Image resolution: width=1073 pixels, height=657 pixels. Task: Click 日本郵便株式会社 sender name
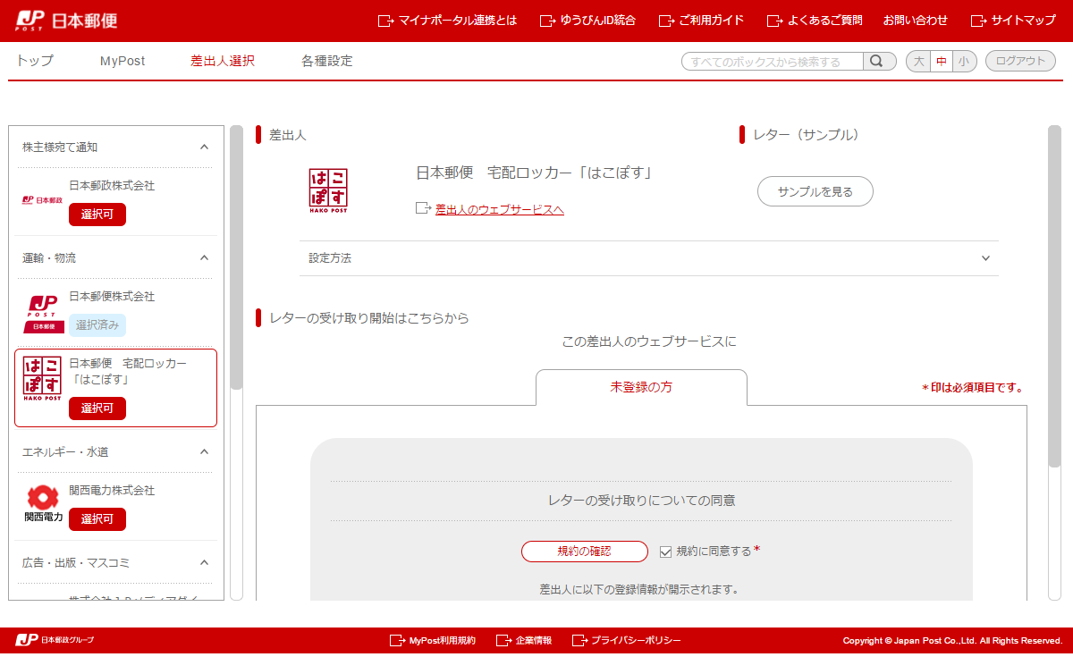(112, 296)
